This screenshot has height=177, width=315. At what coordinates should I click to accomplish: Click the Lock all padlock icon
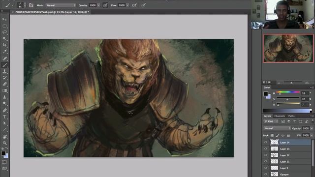point(288,136)
